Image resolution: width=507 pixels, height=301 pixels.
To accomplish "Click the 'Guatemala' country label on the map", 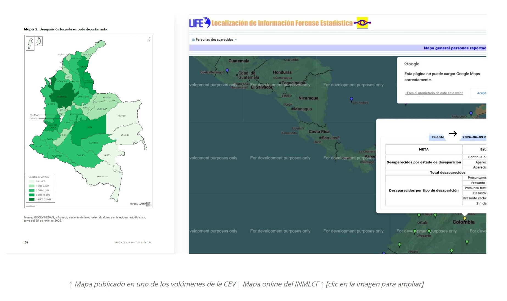I will pos(239,61).
